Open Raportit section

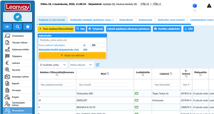18,84
